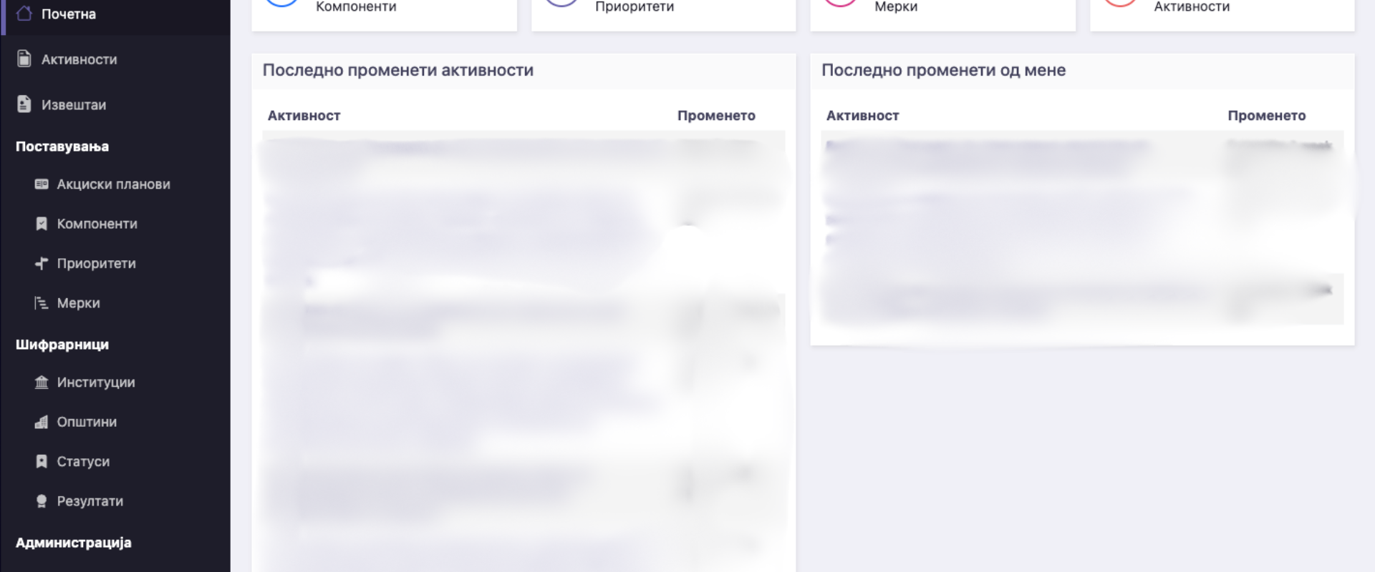Screen dimensions: 1375x572
Task: Click the 'Последно променети од мене' panel title
Action: point(943,70)
